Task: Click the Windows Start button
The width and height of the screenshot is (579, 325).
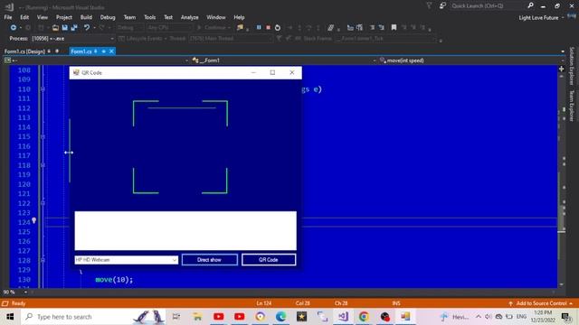Action: coord(10,317)
